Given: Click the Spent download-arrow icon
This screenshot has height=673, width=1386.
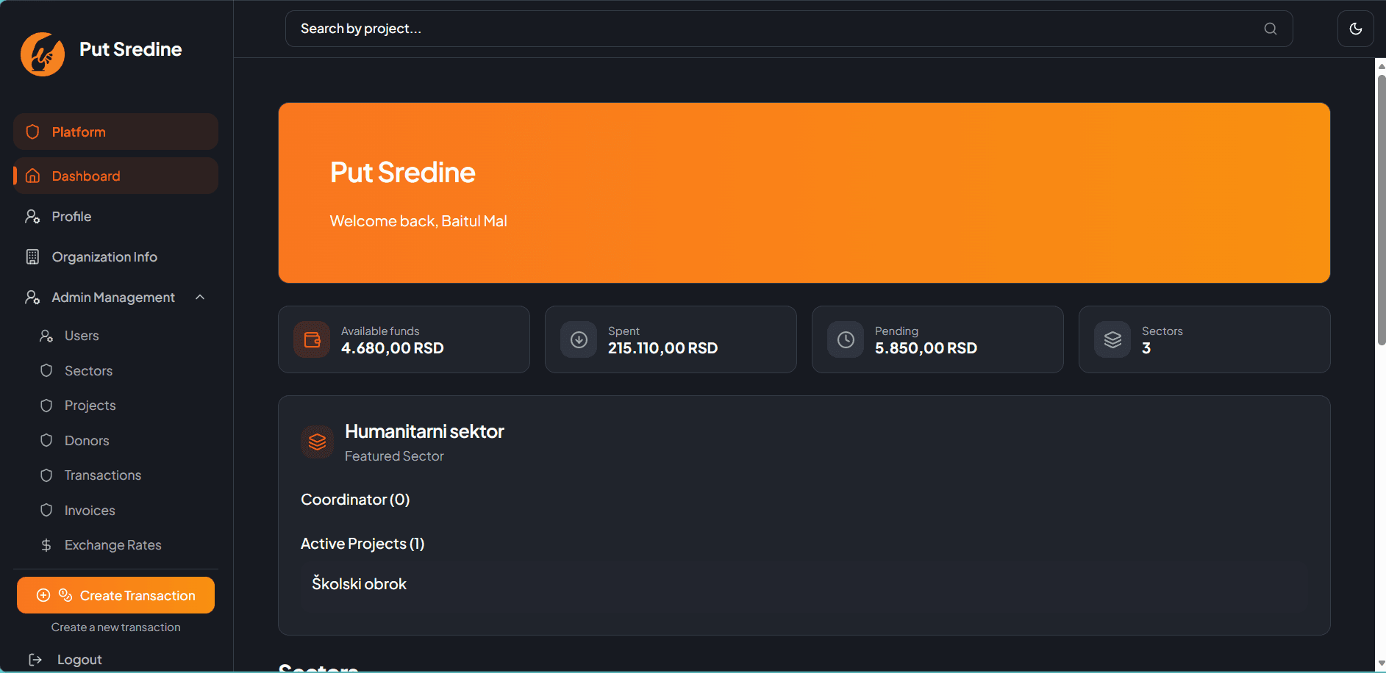Looking at the screenshot, I should pyautogui.click(x=579, y=339).
